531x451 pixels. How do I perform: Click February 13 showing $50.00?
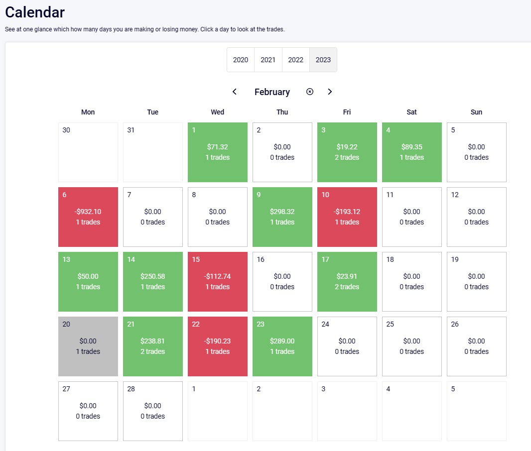[x=88, y=281]
